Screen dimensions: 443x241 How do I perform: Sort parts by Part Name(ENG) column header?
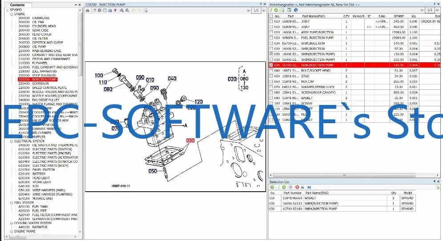[x=313, y=16]
